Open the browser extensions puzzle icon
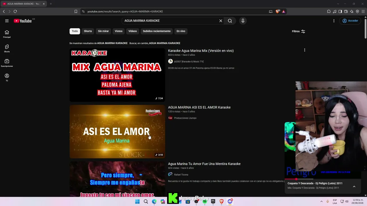This screenshot has height=206, width=367. 329,11
